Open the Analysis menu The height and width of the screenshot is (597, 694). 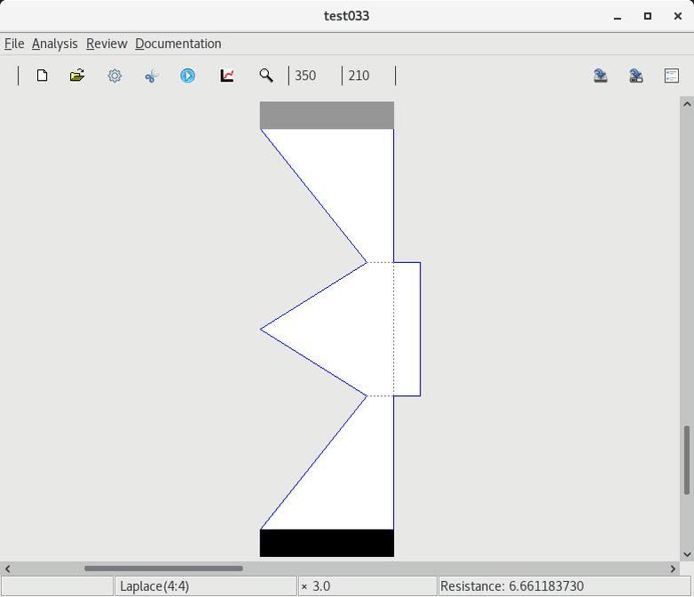click(x=54, y=44)
